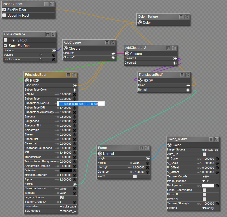Click the TranslucentBsdf Normal input plug

pyautogui.click(x=188, y=90)
